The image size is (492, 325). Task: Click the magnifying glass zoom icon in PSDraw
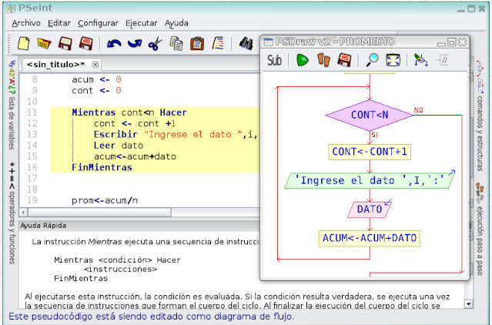click(x=372, y=60)
